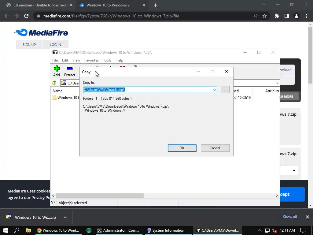
Task: Maximize the Copy dialog
Action: pos(212,72)
